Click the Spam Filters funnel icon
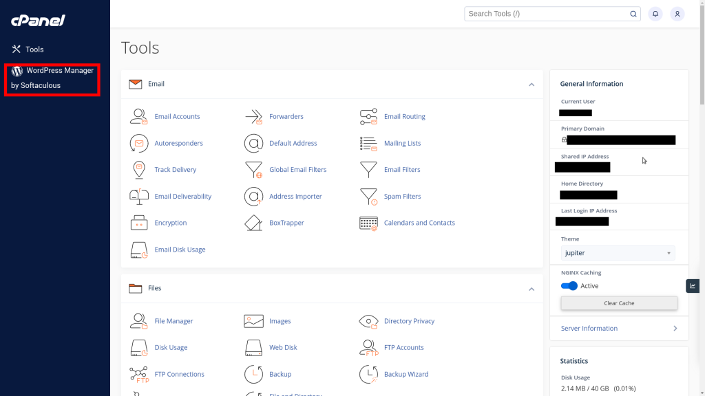 (x=368, y=196)
